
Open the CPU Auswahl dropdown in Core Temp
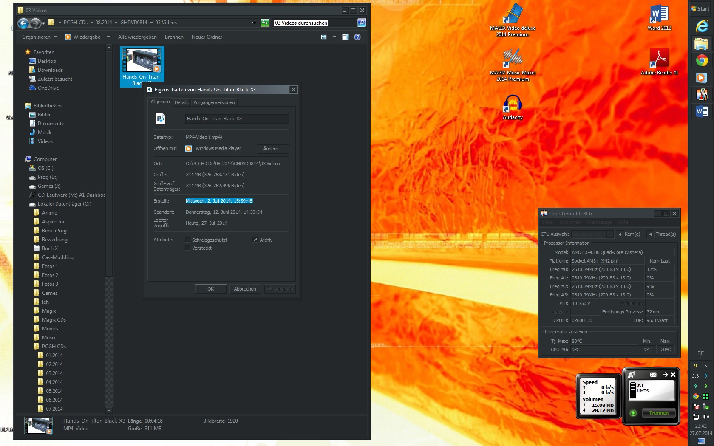click(x=610, y=234)
